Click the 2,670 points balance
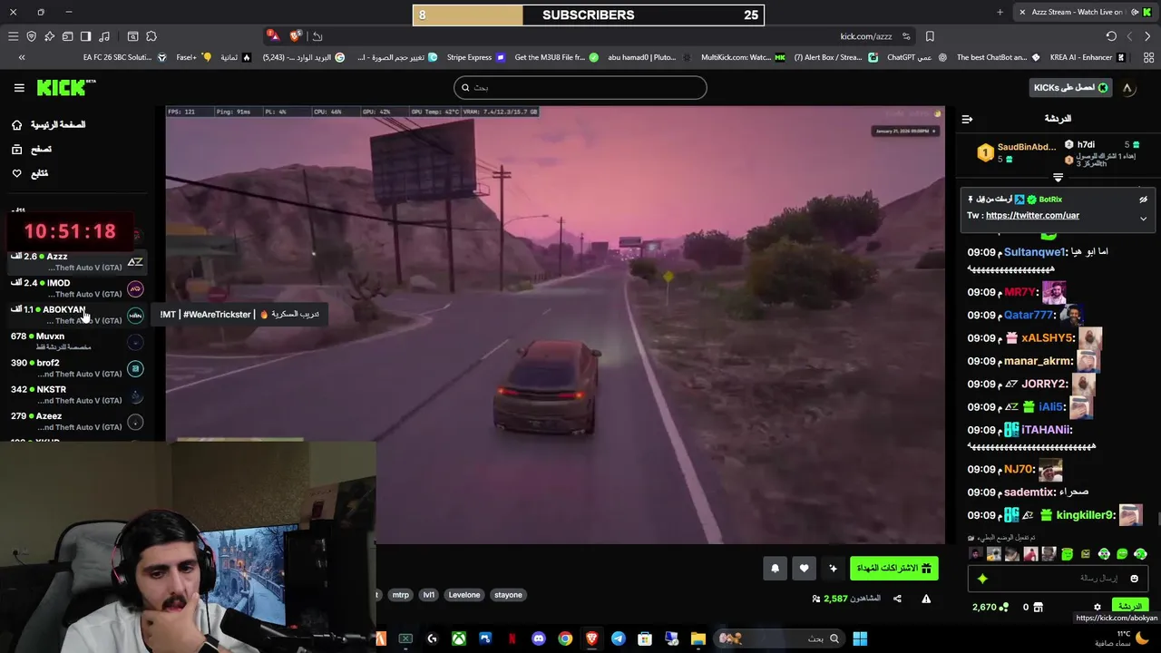Screen dimensions: 1161x653 990,607
